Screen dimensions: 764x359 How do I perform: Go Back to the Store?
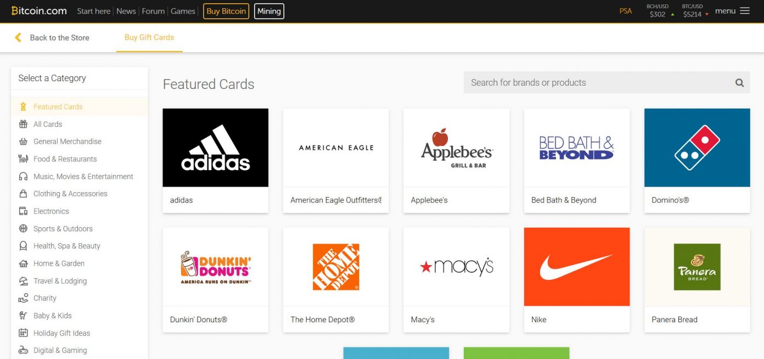[x=59, y=38]
